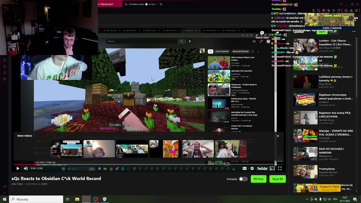Open the tray volume speaker icon

(329, 199)
